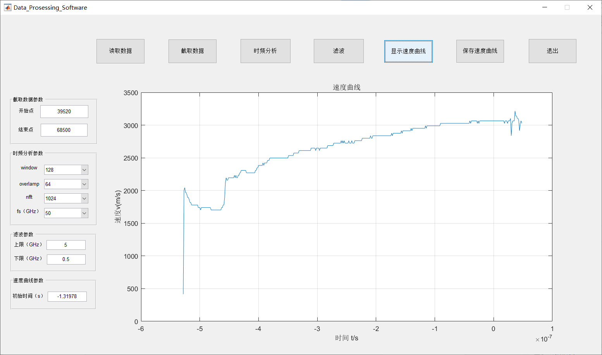Screen dimensions: 602x355
Task: Click the 速度曲线 plot title
Action: click(347, 87)
